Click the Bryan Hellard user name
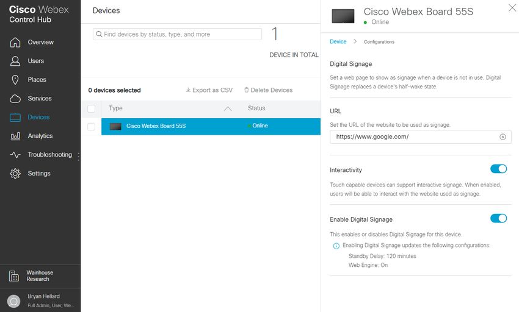 pyautogui.click(x=44, y=297)
